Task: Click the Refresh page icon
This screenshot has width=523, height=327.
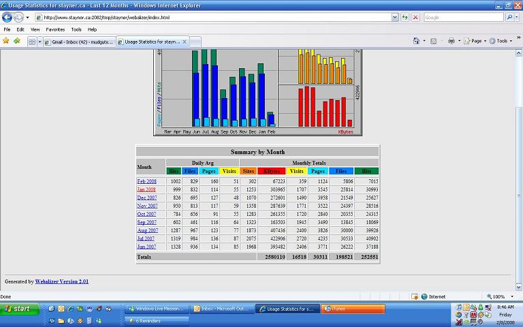Action: [405, 17]
